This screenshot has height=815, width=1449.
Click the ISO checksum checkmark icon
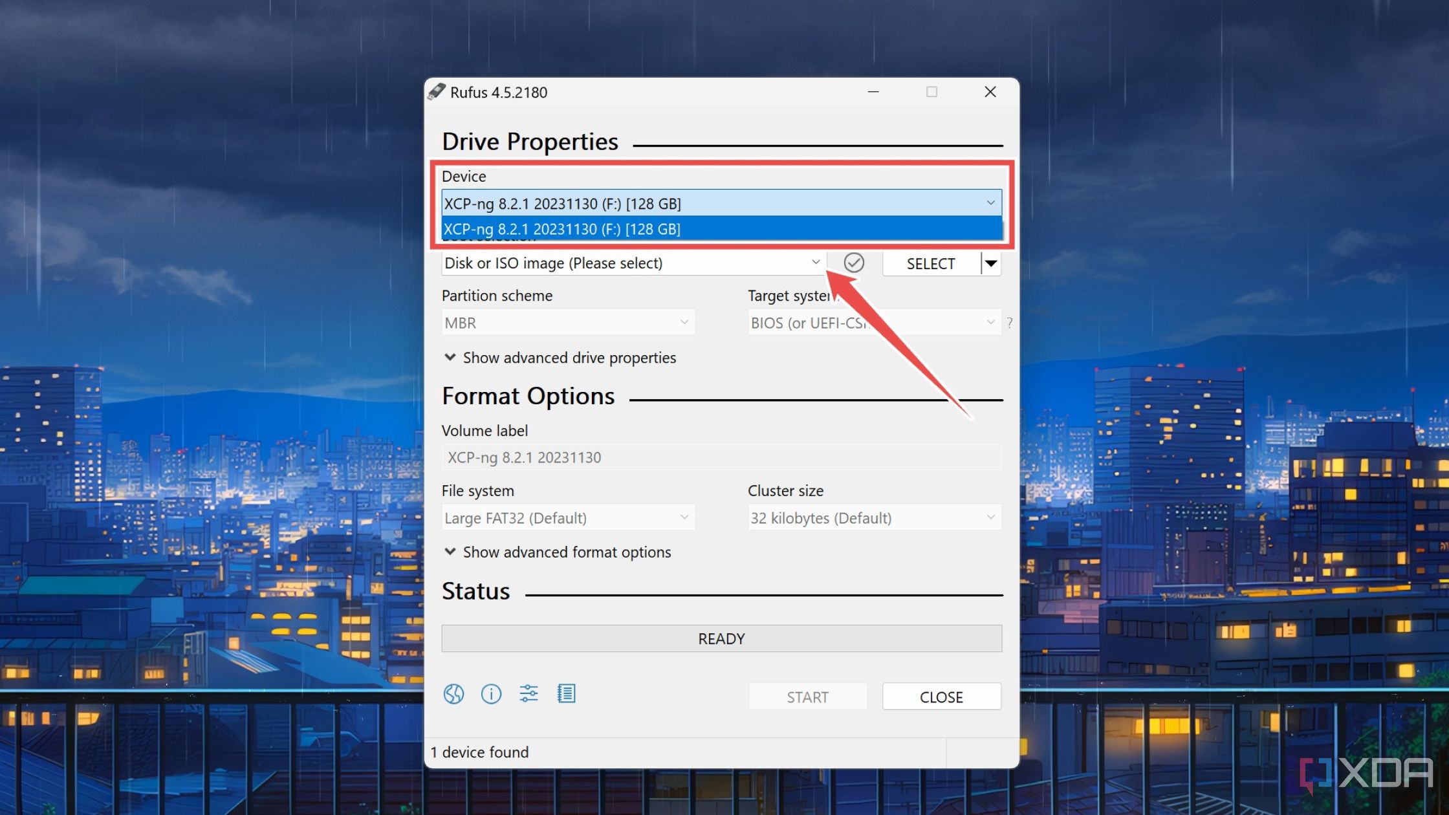tap(854, 263)
